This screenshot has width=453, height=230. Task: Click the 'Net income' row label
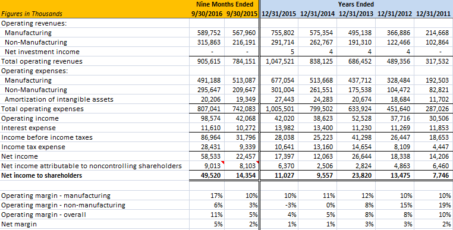point(20,156)
